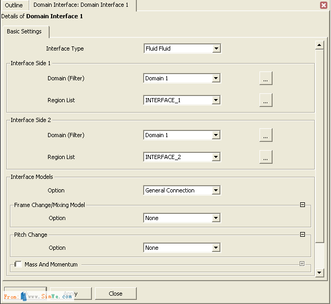331x304 pixels.
Task: Enable the Mass And Momentum checkbox
Action: coord(18,264)
